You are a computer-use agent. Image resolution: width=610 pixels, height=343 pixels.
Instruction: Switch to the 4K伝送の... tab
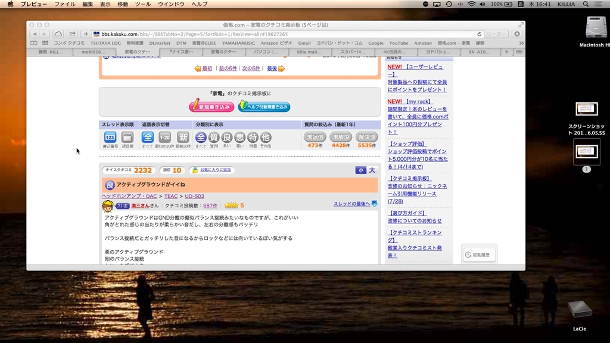394,52
